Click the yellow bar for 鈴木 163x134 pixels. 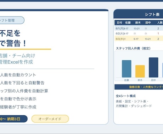click(x=140, y=71)
